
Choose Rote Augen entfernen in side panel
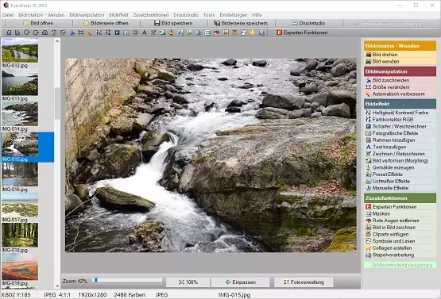pos(400,220)
